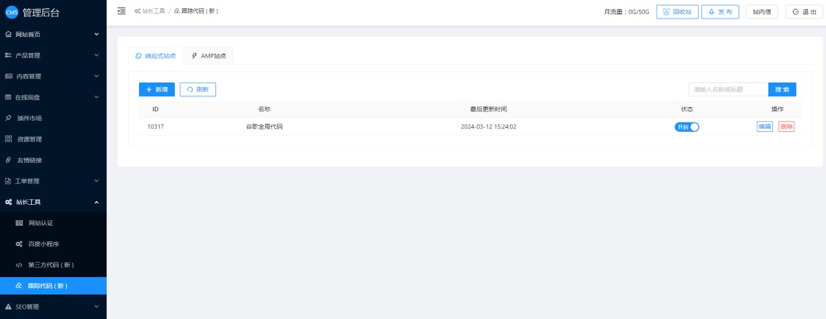Click the 谷歌全局代码 name cell

264,126
